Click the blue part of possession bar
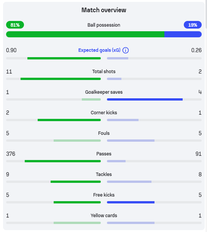207x232 pixels. click(x=183, y=34)
